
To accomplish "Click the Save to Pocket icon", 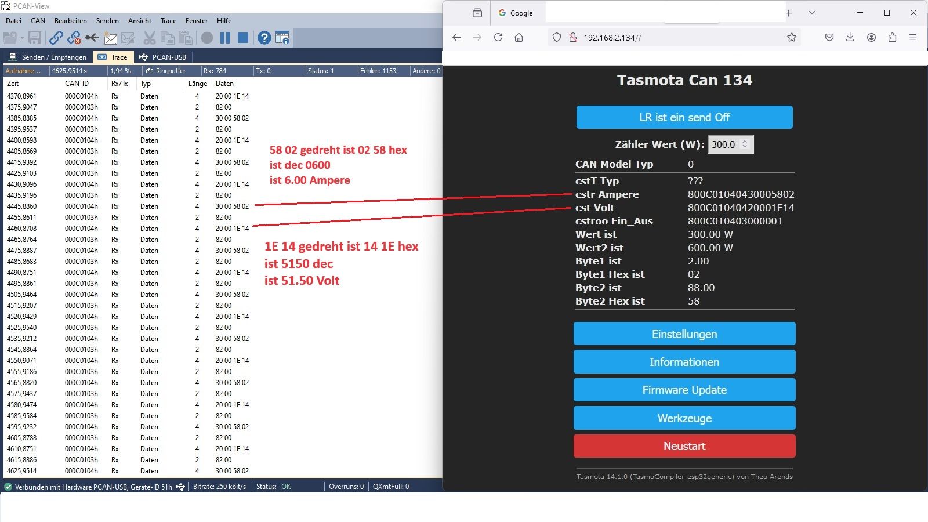I will pyautogui.click(x=829, y=37).
